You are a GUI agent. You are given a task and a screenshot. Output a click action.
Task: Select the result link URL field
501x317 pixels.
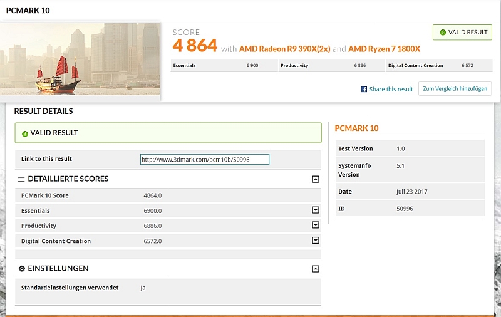pos(205,160)
